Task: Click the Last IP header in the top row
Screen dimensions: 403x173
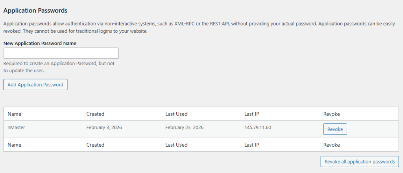Action: (251, 114)
